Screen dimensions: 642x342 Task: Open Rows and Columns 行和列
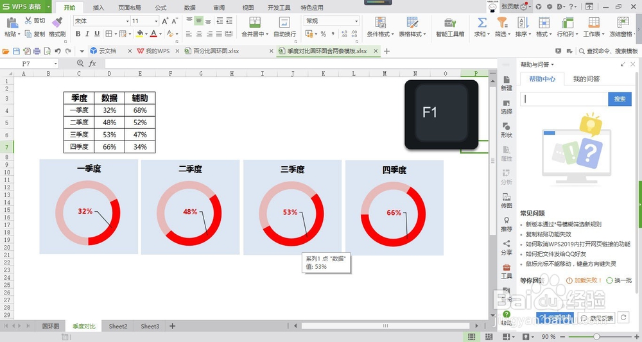[x=568, y=22]
